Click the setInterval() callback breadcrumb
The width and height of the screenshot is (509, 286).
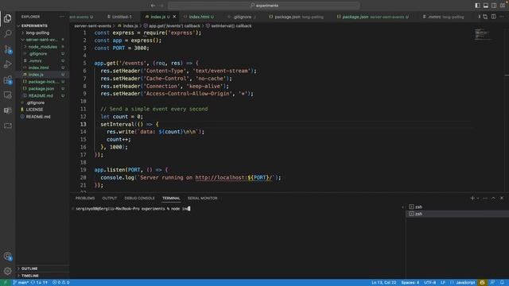pyautogui.click(x=231, y=25)
